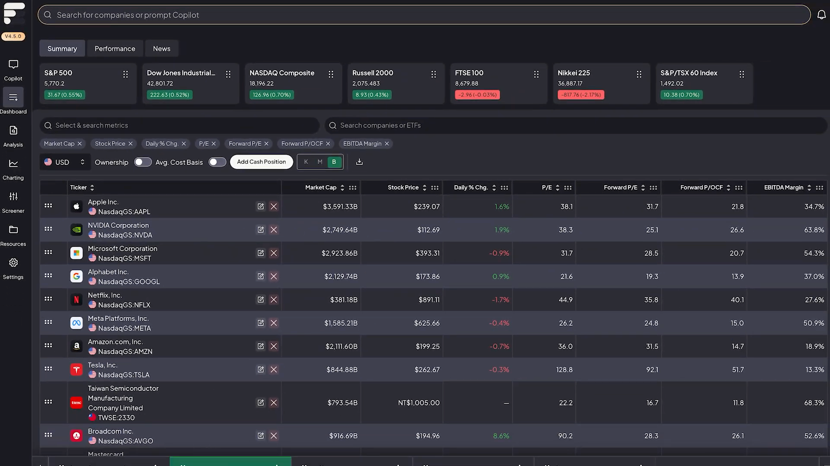Open the Copilot sidebar icon

pyautogui.click(x=13, y=65)
